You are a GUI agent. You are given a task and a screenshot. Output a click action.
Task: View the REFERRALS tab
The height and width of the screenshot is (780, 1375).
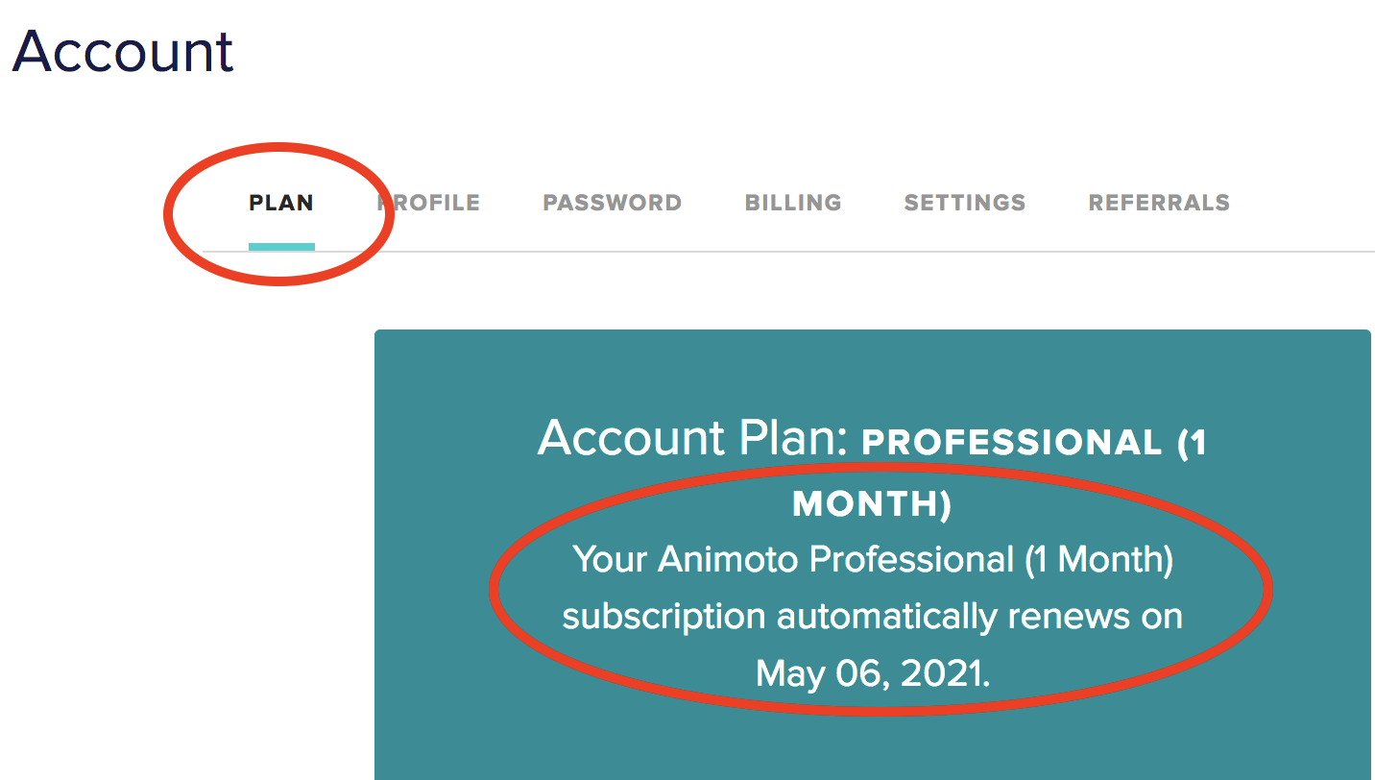point(1159,203)
